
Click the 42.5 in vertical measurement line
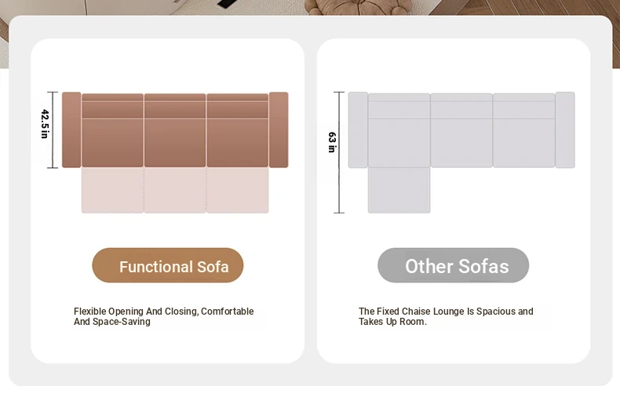53,129
